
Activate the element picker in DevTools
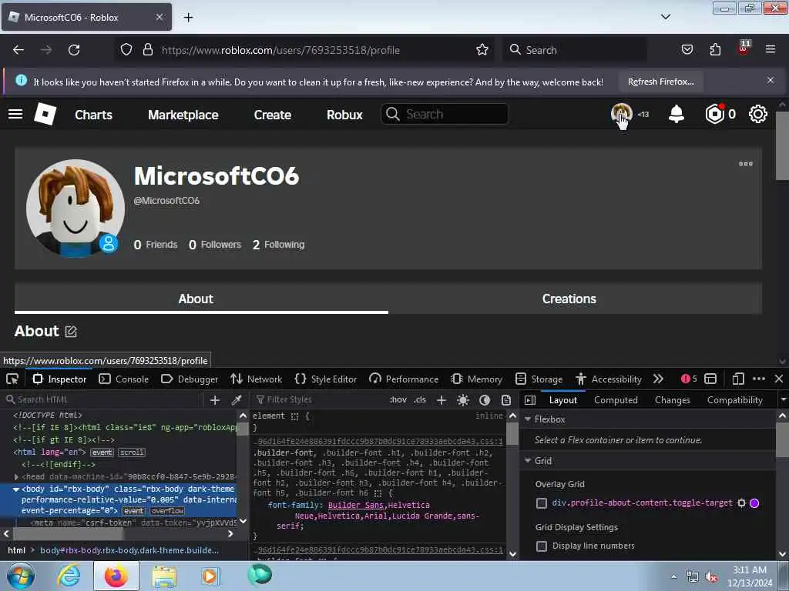[12, 379]
